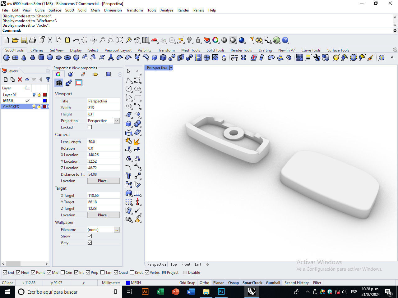Select the SubD cylinder tool icon
Viewport: 398px width, 298px height.
pos(41,57)
